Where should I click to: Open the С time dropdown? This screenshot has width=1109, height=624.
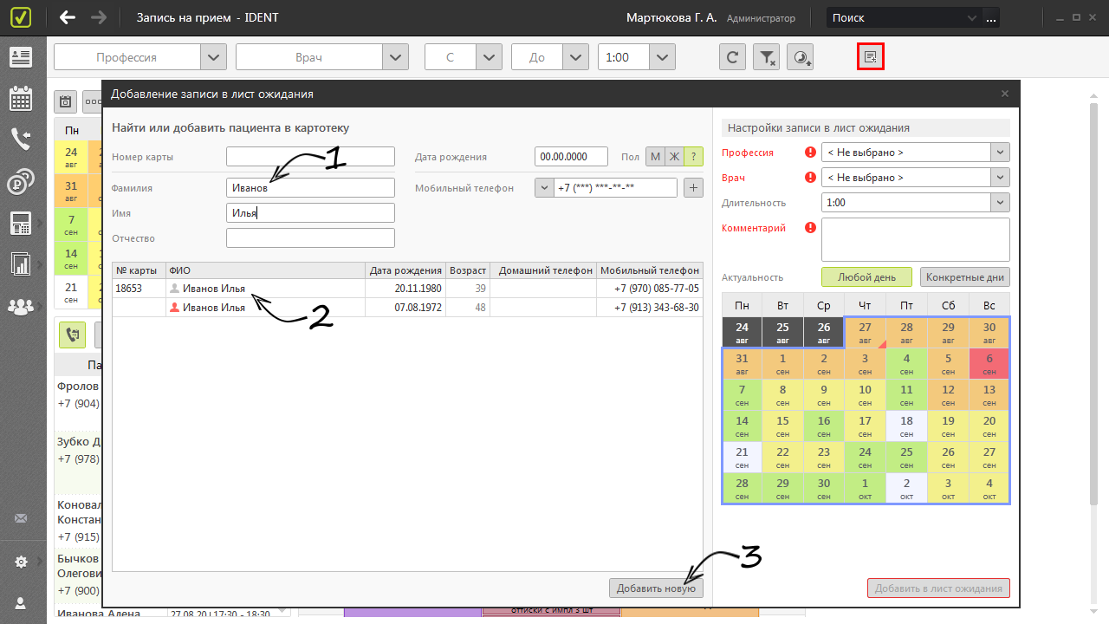tap(489, 57)
